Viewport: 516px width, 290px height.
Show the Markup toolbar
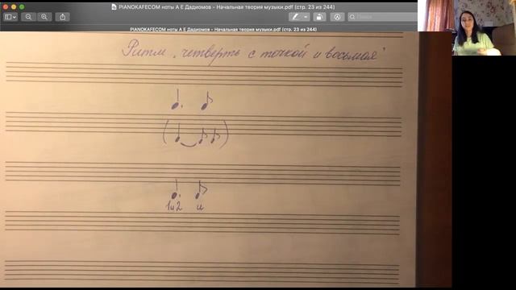[x=337, y=17]
